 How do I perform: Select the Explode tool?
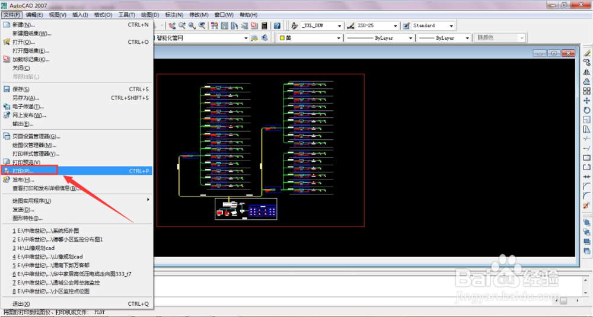coord(586,205)
